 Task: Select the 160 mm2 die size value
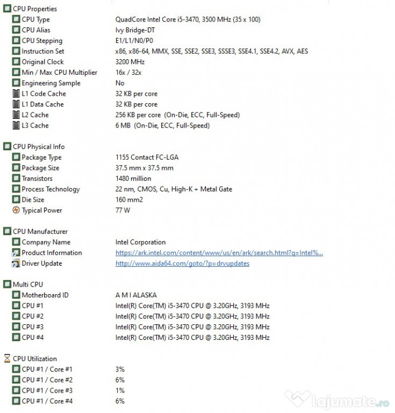click(129, 200)
